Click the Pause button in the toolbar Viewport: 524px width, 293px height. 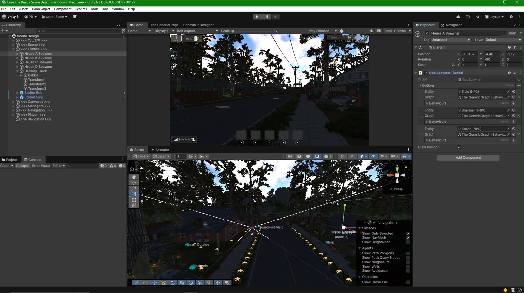(x=267, y=17)
